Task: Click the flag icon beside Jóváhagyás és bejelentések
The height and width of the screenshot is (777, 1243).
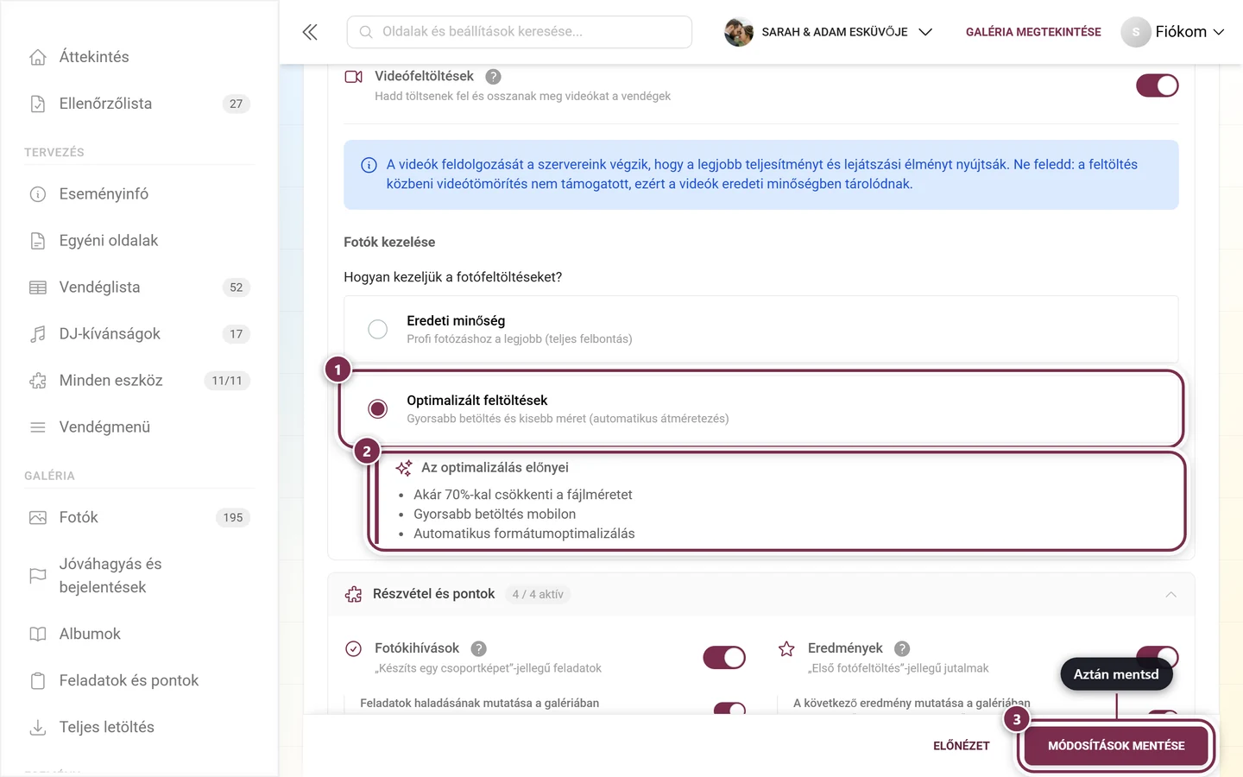Action: [x=38, y=576]
